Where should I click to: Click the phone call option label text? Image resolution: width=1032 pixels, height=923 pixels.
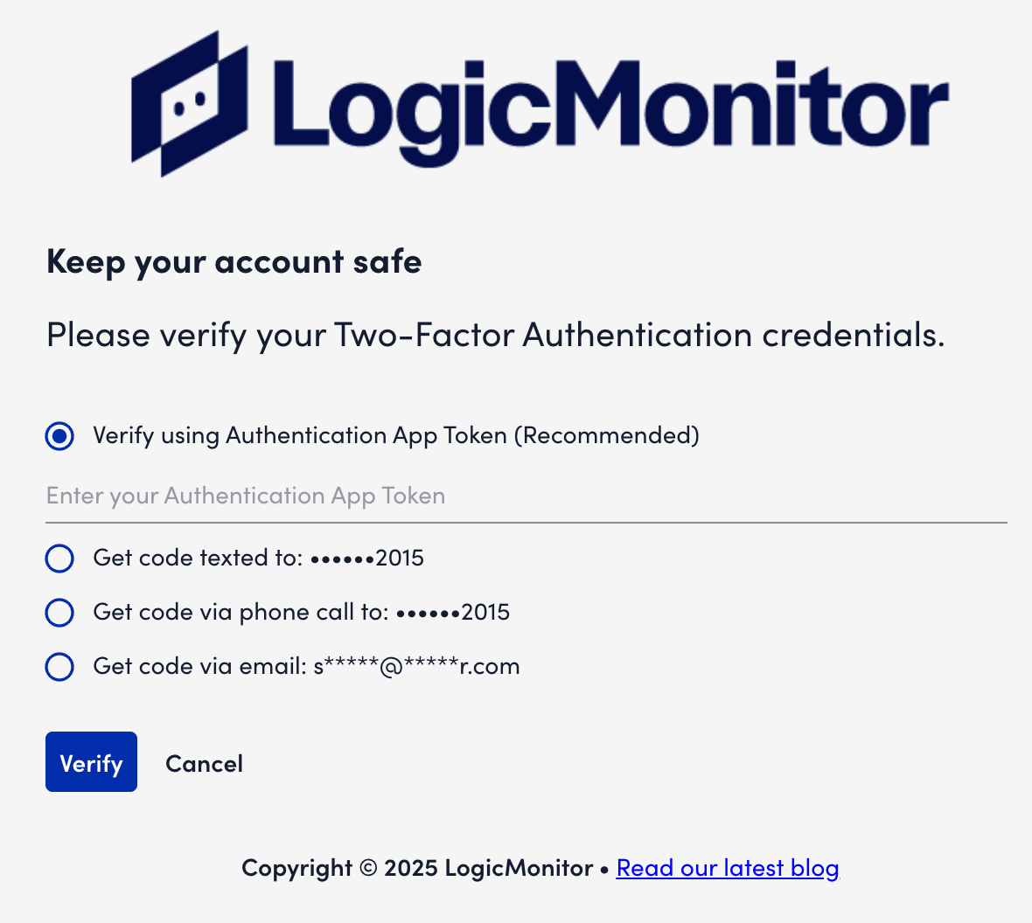point(302,612)
